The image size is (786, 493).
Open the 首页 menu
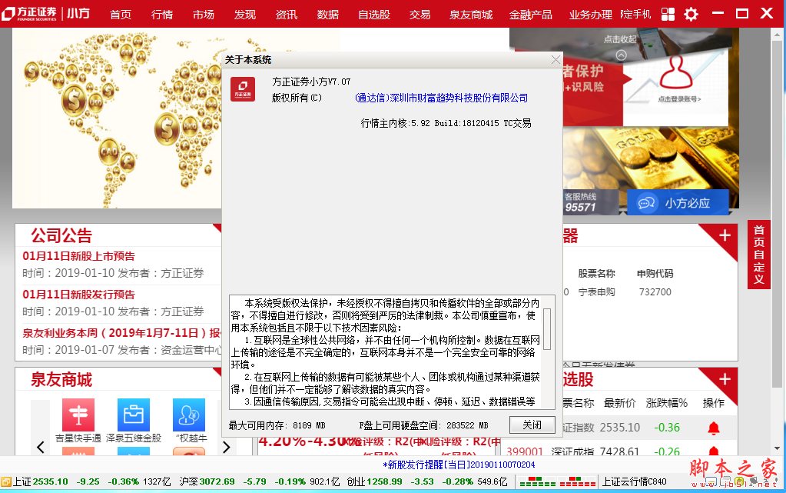coord(121,15)
